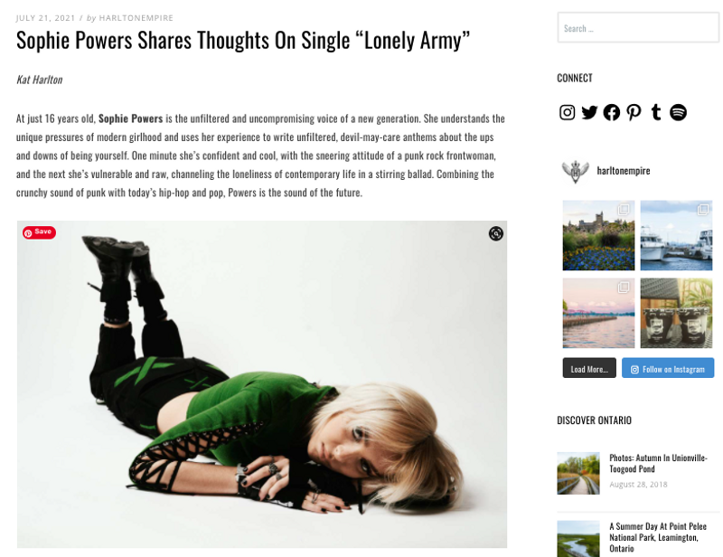723x557 pixels.
Task: Click the harltonempire Instagram username link
Action: [x=624, y=171]
